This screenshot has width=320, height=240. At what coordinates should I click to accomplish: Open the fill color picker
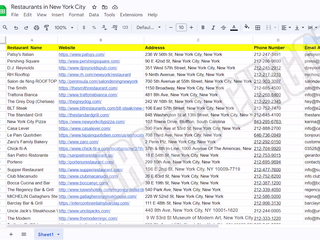[247, 27]
